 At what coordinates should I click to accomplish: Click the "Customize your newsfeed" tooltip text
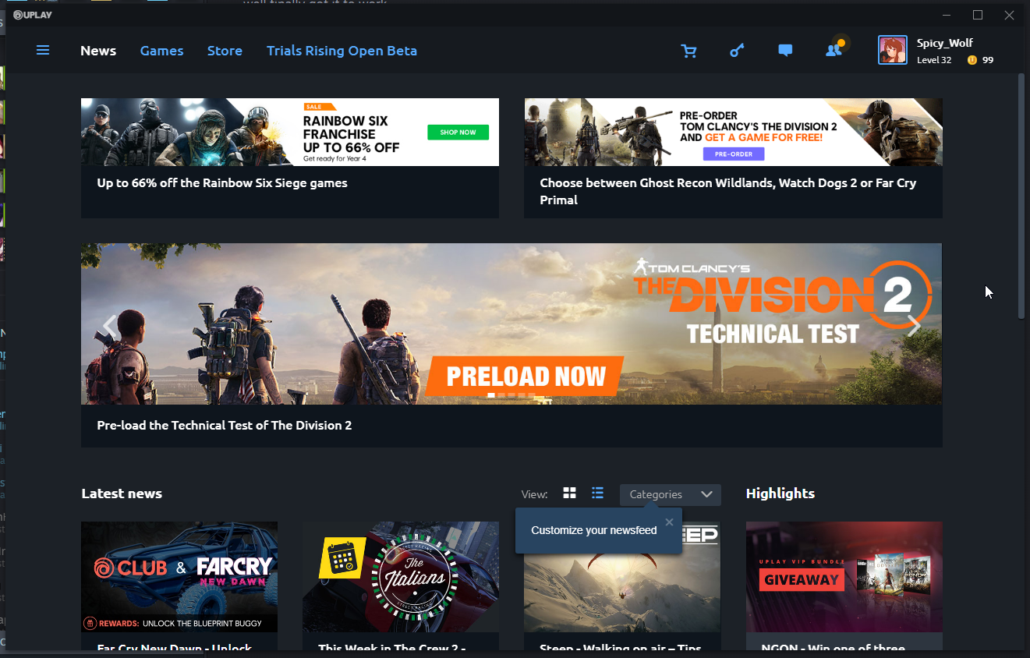click(x=594, y=530)
